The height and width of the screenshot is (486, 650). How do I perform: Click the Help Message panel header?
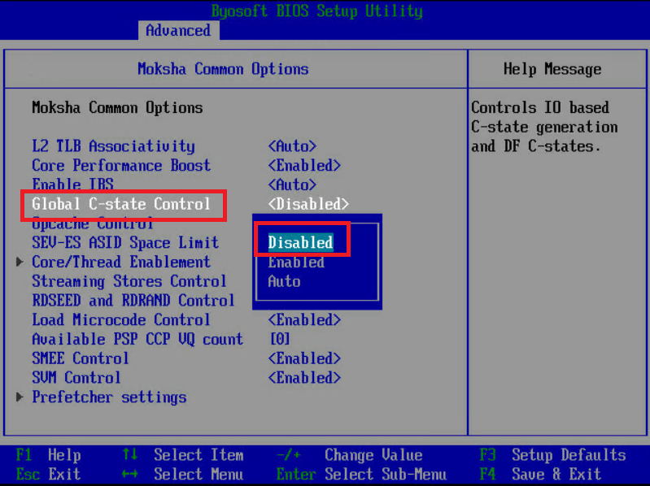552,69
